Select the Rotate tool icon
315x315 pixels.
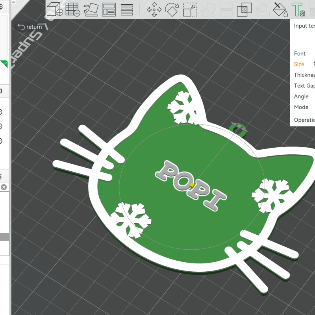(172, 9)
